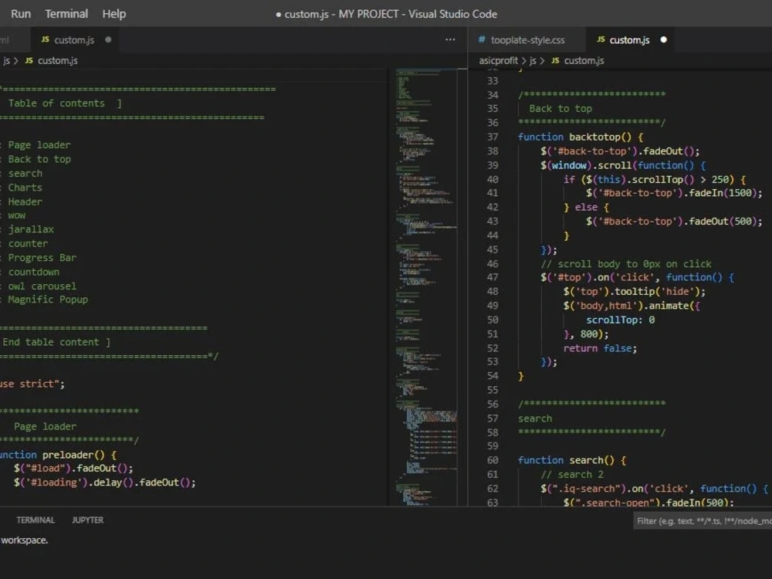Image resolution: width=772 pixels, height=579 pixels.
Task: Click line number 60 in gutter
Action: pyautogui.click(x=493, y=460)
